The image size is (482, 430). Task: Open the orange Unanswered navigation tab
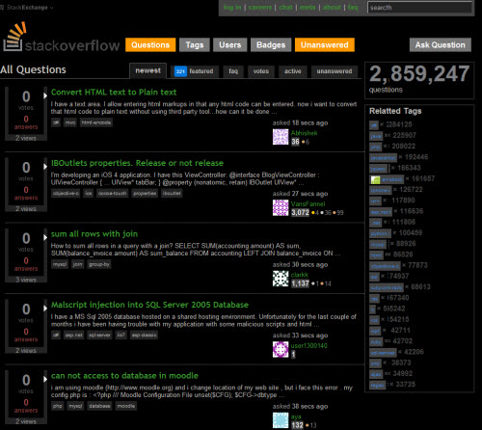(325, 44)
